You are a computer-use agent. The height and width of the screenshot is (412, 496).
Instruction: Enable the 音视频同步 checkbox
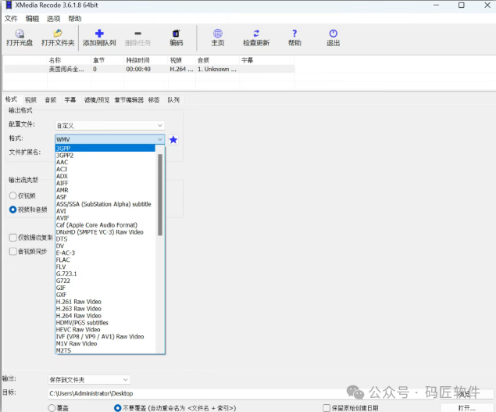pyautogui.click(x=13, y=251)
